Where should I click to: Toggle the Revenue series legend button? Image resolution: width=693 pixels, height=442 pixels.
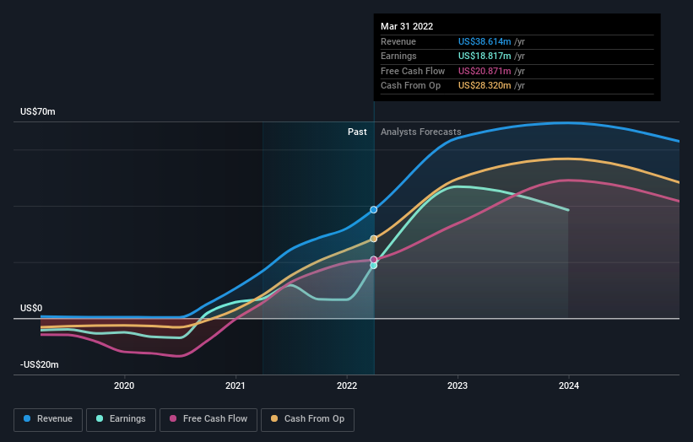48,419
